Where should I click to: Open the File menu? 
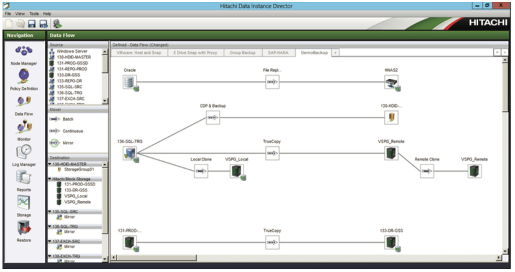[8, 14]
